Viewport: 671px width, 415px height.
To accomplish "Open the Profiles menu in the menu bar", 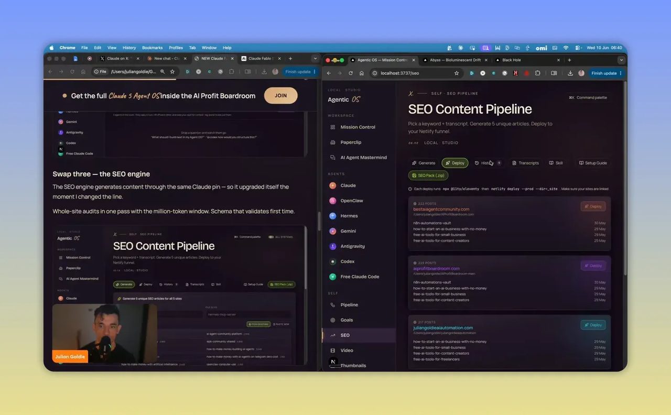I will click(x=176, y=48).
